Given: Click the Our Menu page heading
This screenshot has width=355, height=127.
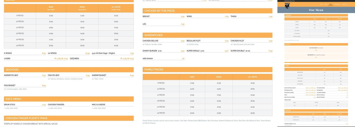Looking at the screenshot, I should click(316, 10).
